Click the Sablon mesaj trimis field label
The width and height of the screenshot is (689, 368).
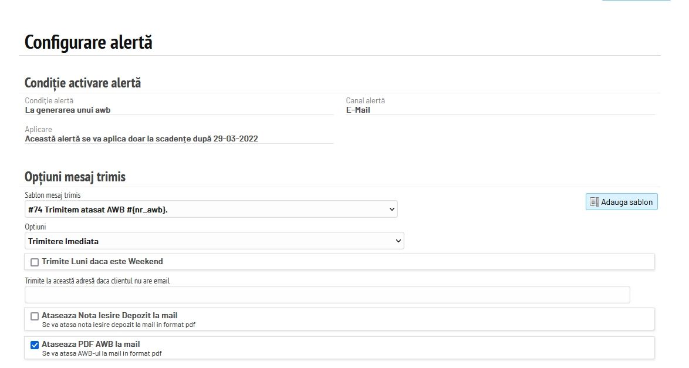pyautogui.click(x=53, y=195)
